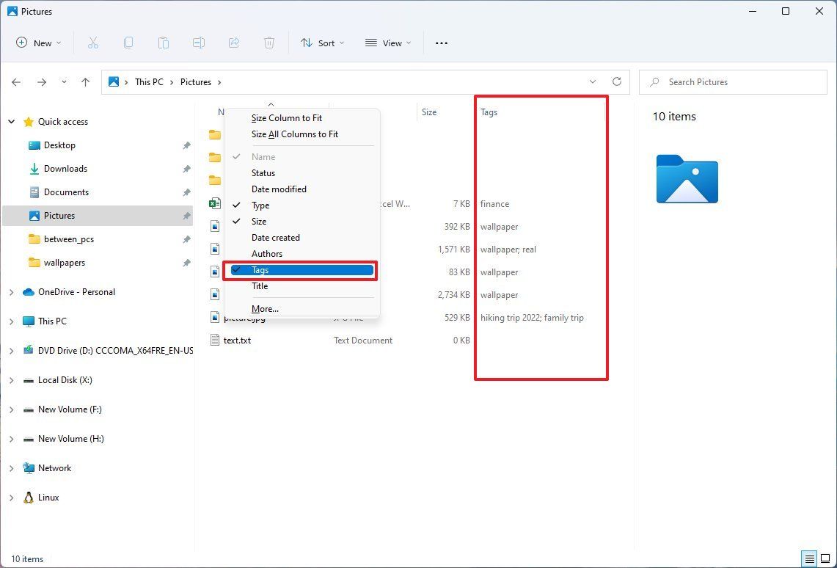837x568 pixels.
Task: Click the Refresh icon in the address bar
Action: click(617, 81)
